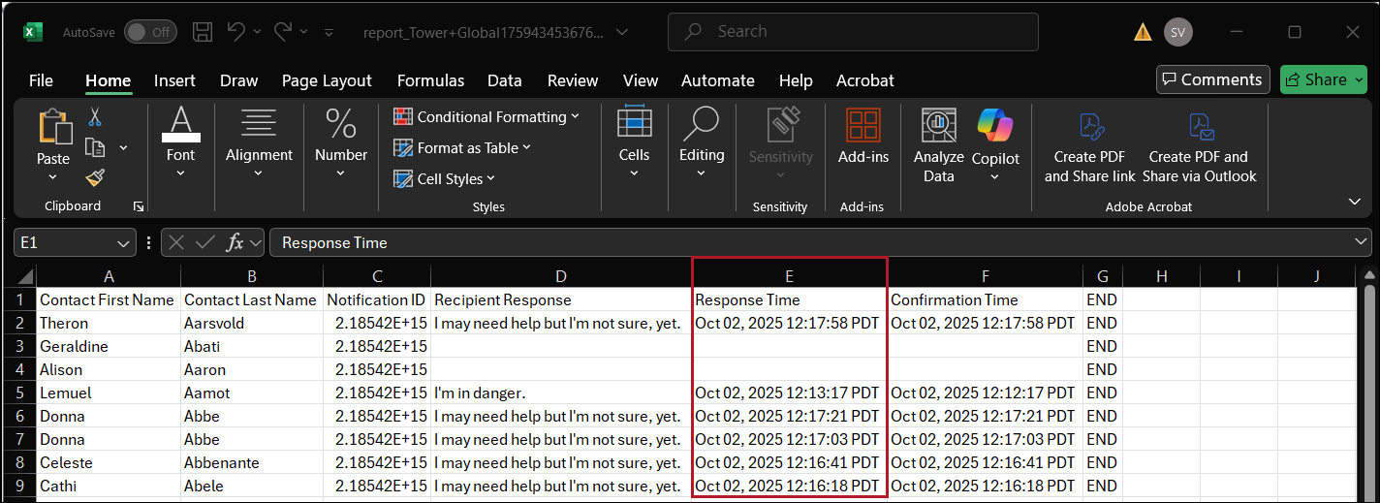Click the Undo arrow icon
Image resolution: width=1380 pixels, height=503 pixels.
click(236, 32)
